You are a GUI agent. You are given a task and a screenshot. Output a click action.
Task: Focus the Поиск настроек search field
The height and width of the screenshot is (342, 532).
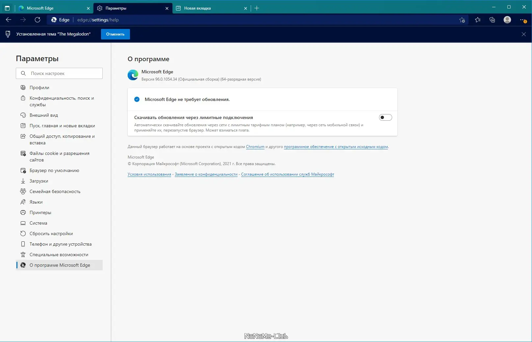point(59,73)
